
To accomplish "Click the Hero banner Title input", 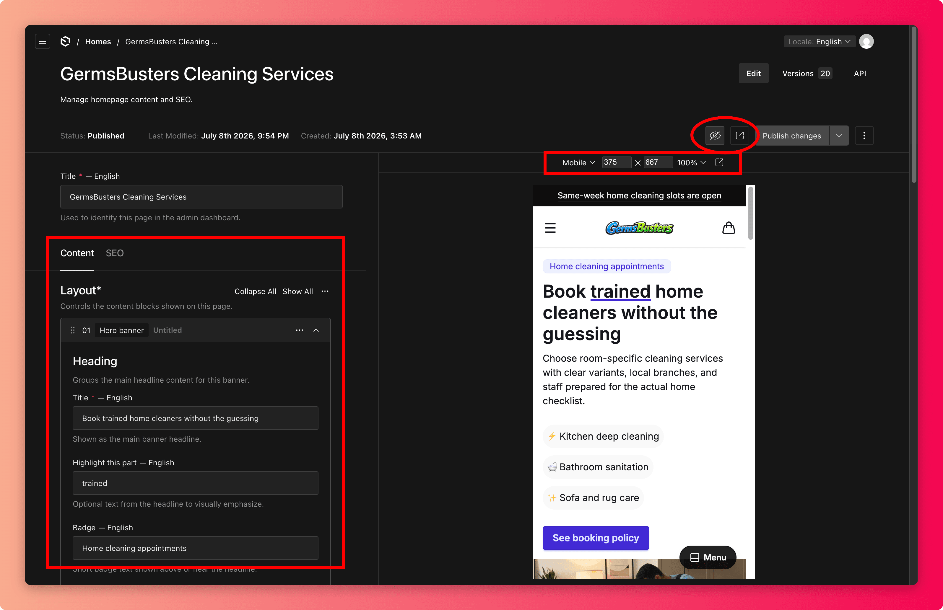I will tap(195, 418).
